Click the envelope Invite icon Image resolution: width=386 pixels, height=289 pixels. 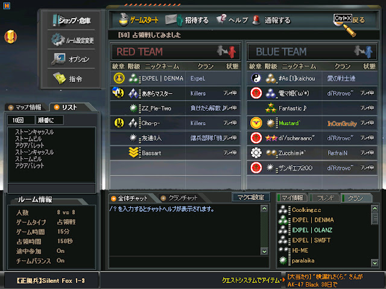[x=173, y=20]
